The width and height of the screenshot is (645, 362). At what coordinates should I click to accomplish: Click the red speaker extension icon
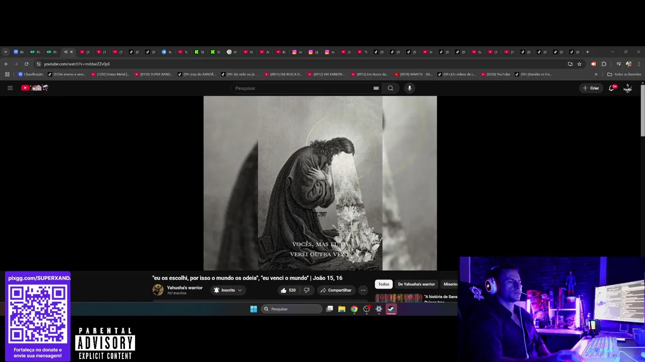pos(593,64)
